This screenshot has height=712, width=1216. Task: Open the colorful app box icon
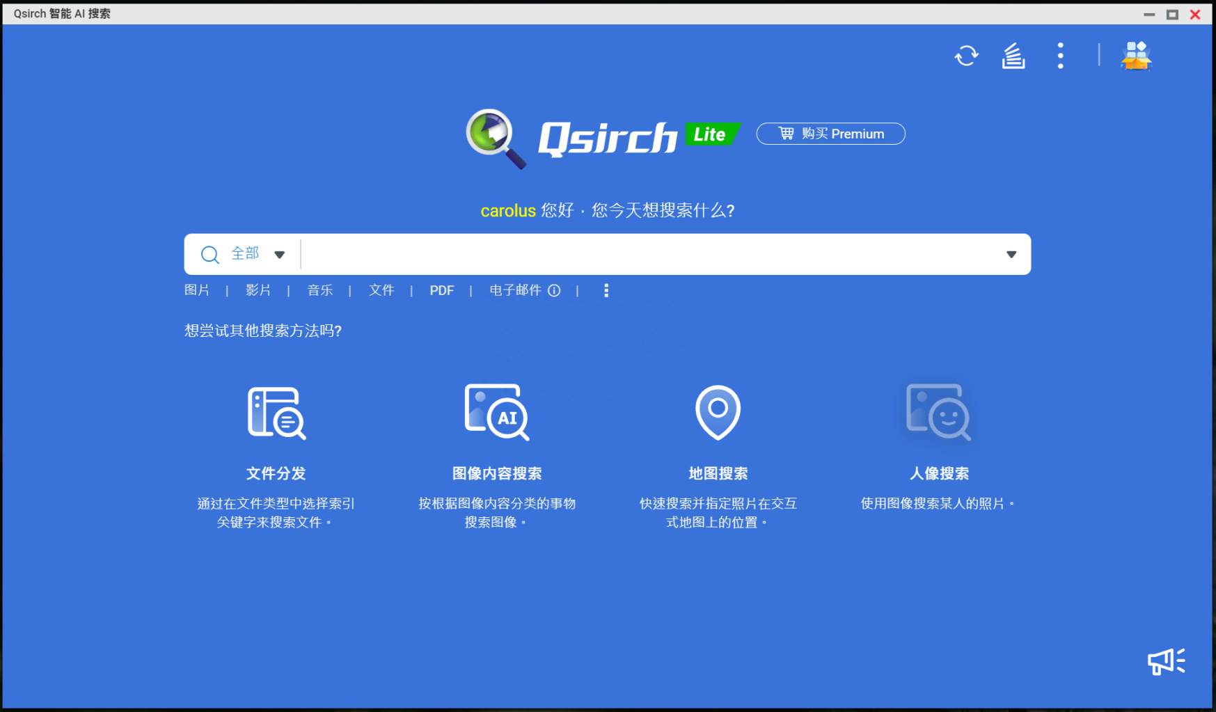[1136, 56]
